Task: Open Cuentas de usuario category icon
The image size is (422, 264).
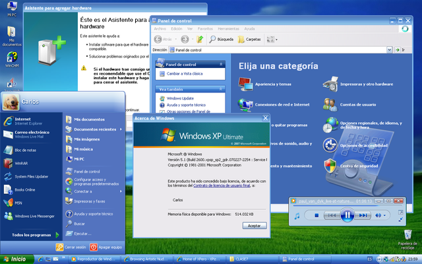Action: pos(330,104)
